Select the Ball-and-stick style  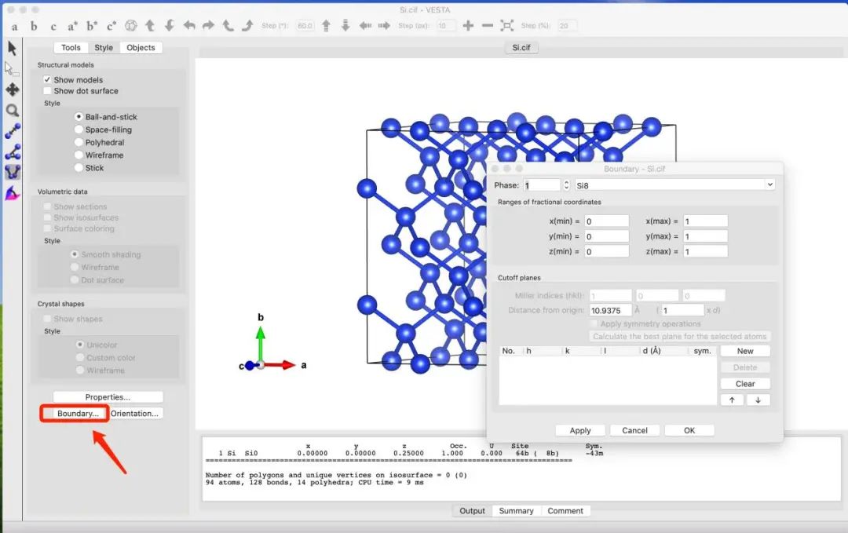79,117
